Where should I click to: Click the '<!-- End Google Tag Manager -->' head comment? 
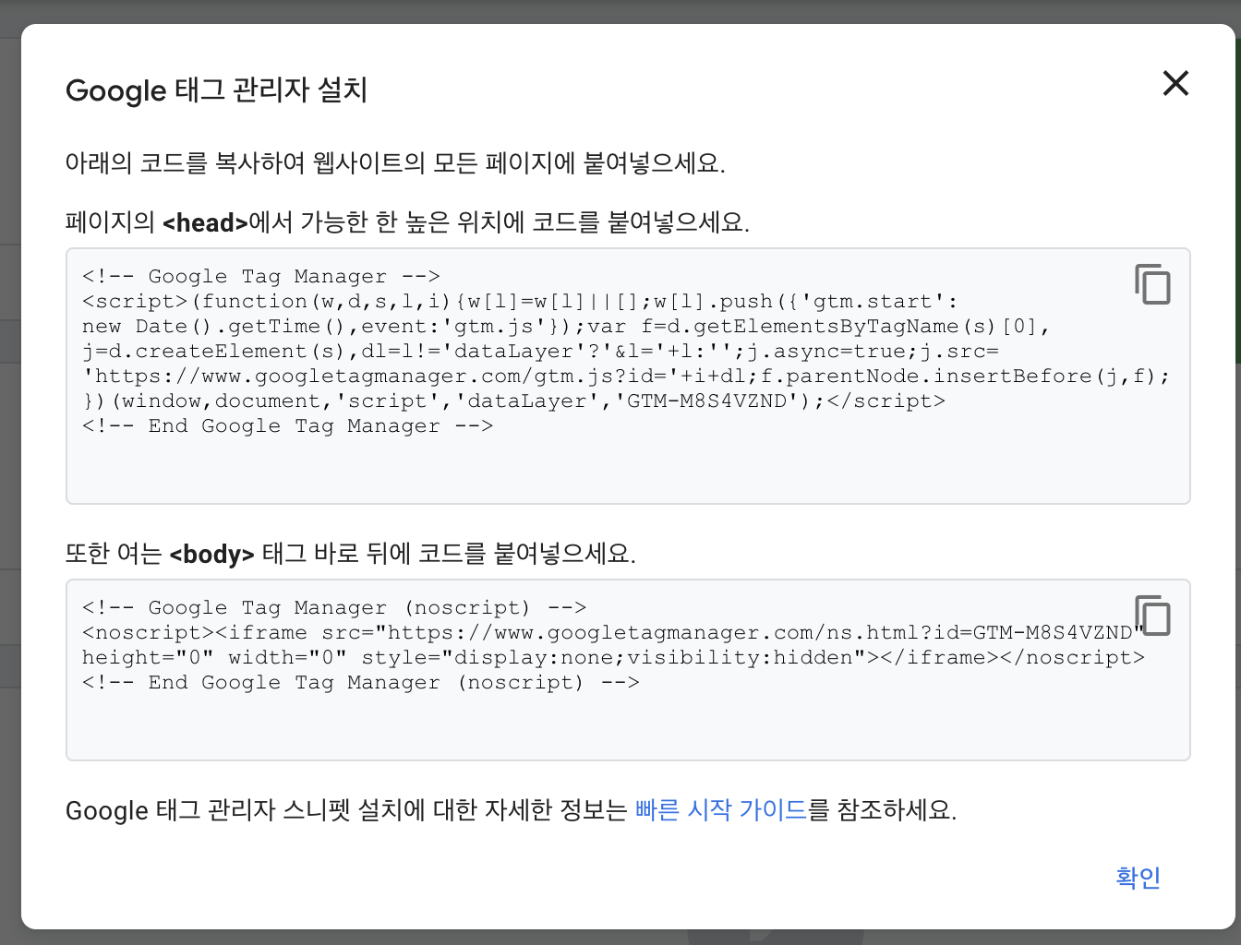click(288, 426)
